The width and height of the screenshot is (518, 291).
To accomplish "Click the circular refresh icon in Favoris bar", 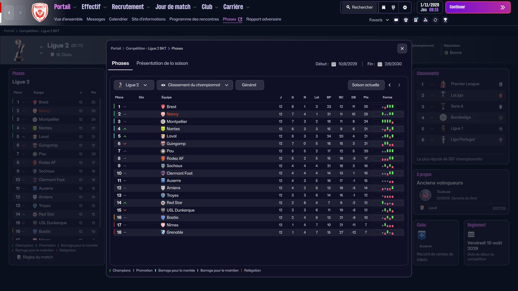I will pos(436,20).
